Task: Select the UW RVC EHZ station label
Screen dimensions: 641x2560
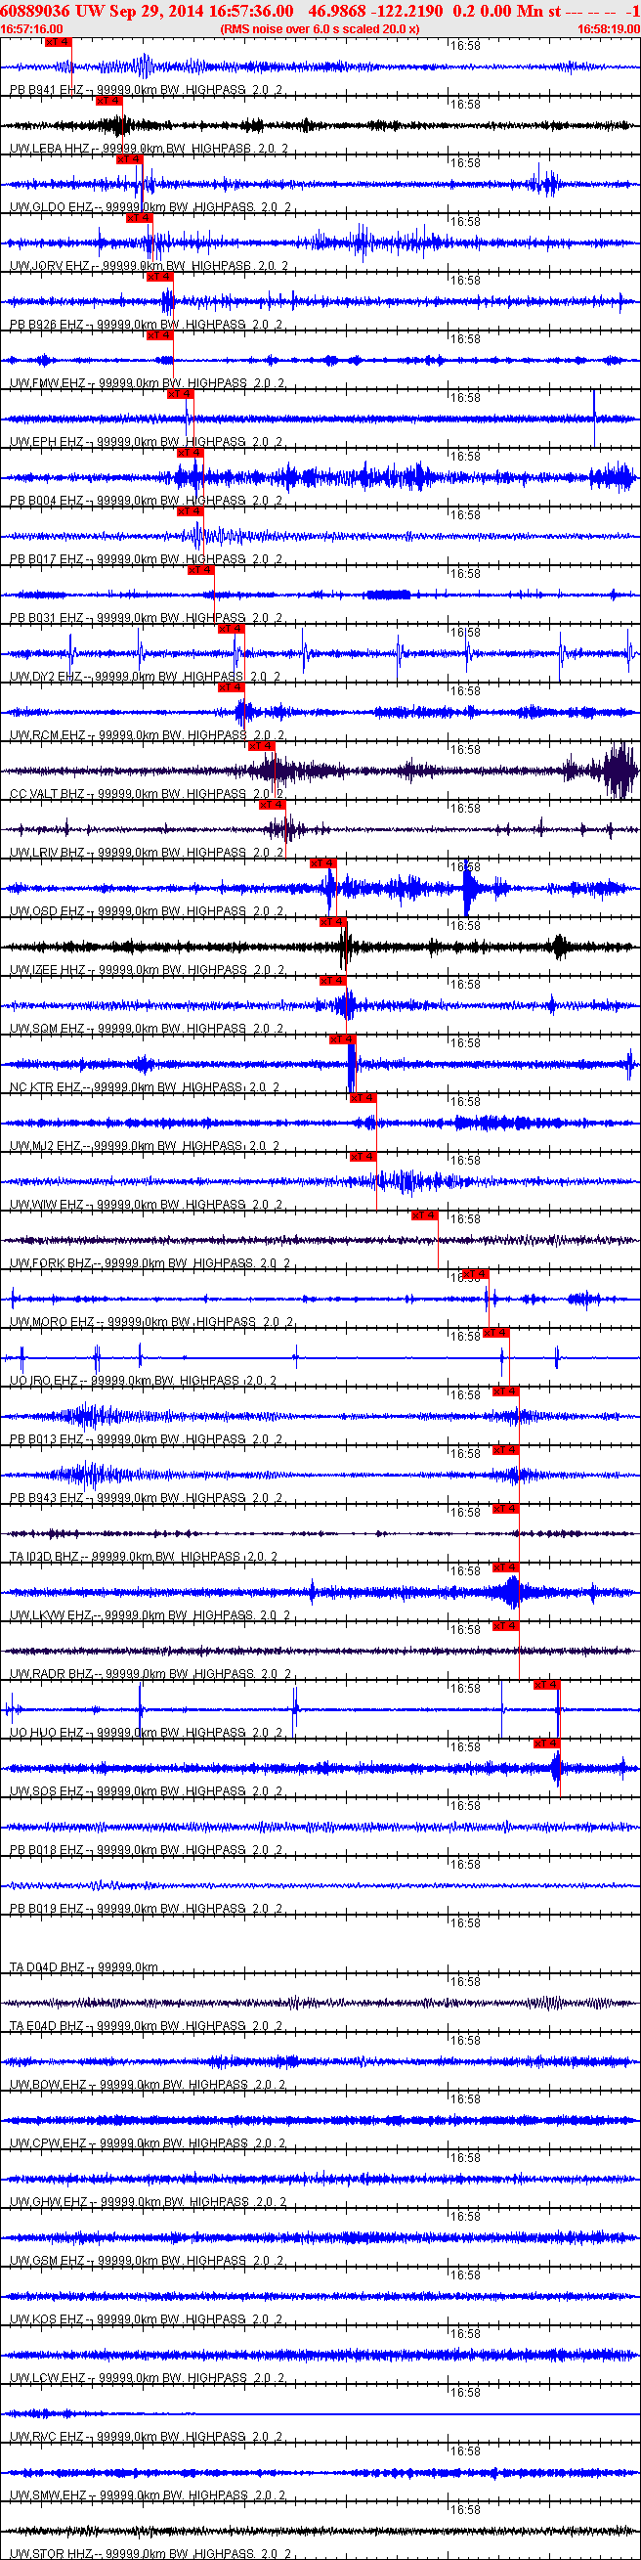Action: (148, 2435)
